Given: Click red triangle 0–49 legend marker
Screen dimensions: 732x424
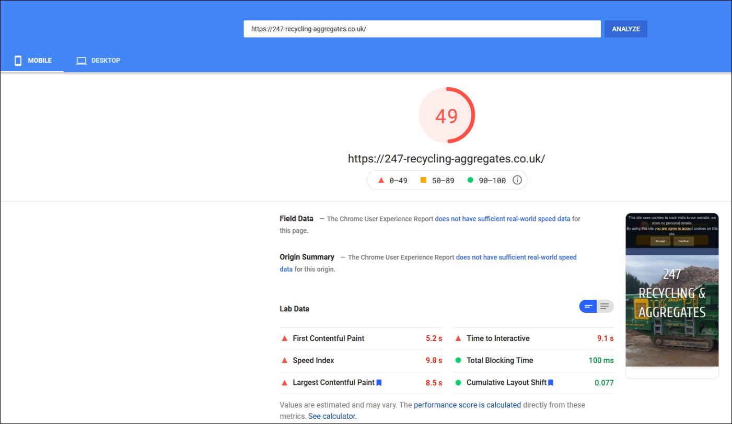Looking at the screenshot, I should 381,180.
